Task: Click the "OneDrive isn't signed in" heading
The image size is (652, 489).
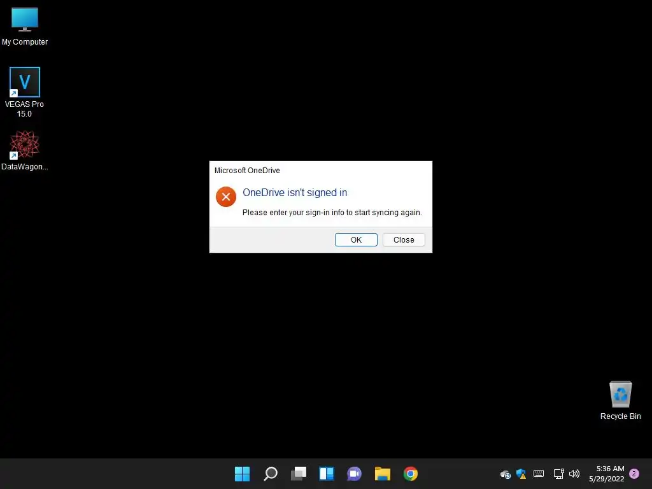Action: [x=295, y=192]
